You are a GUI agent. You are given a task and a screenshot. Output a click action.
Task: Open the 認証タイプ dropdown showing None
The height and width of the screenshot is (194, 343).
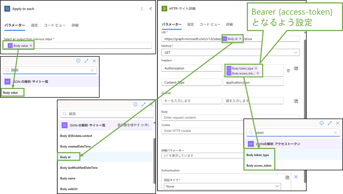[222, 186]
